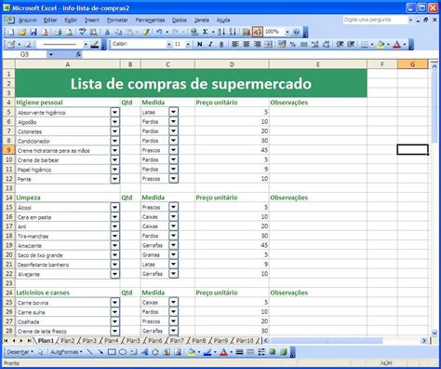Apply Percent style format
The image size is (441, 369).
coord(292,45)
